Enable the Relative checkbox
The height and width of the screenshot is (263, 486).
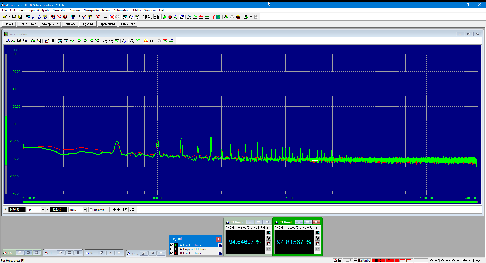pyautogui.click(x=91, y=210)
